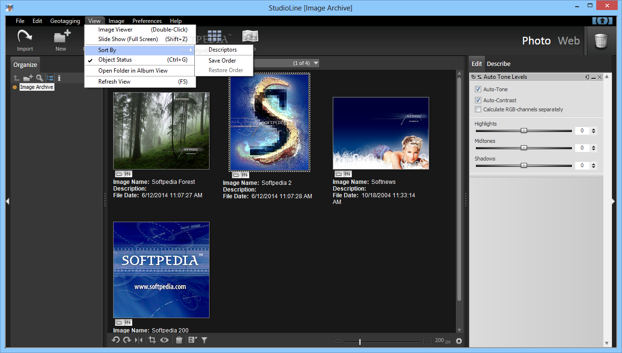622x353 pixels.
Task: Click the Highlights value stepper arrows
Action: coord(593,131)
